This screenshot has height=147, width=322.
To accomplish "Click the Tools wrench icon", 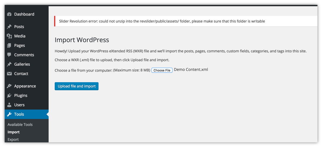I will pyautogui.click(x=9, y=114).
